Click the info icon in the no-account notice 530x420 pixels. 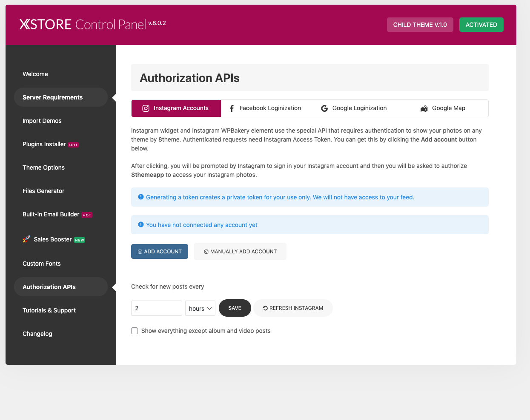(141, 224)
